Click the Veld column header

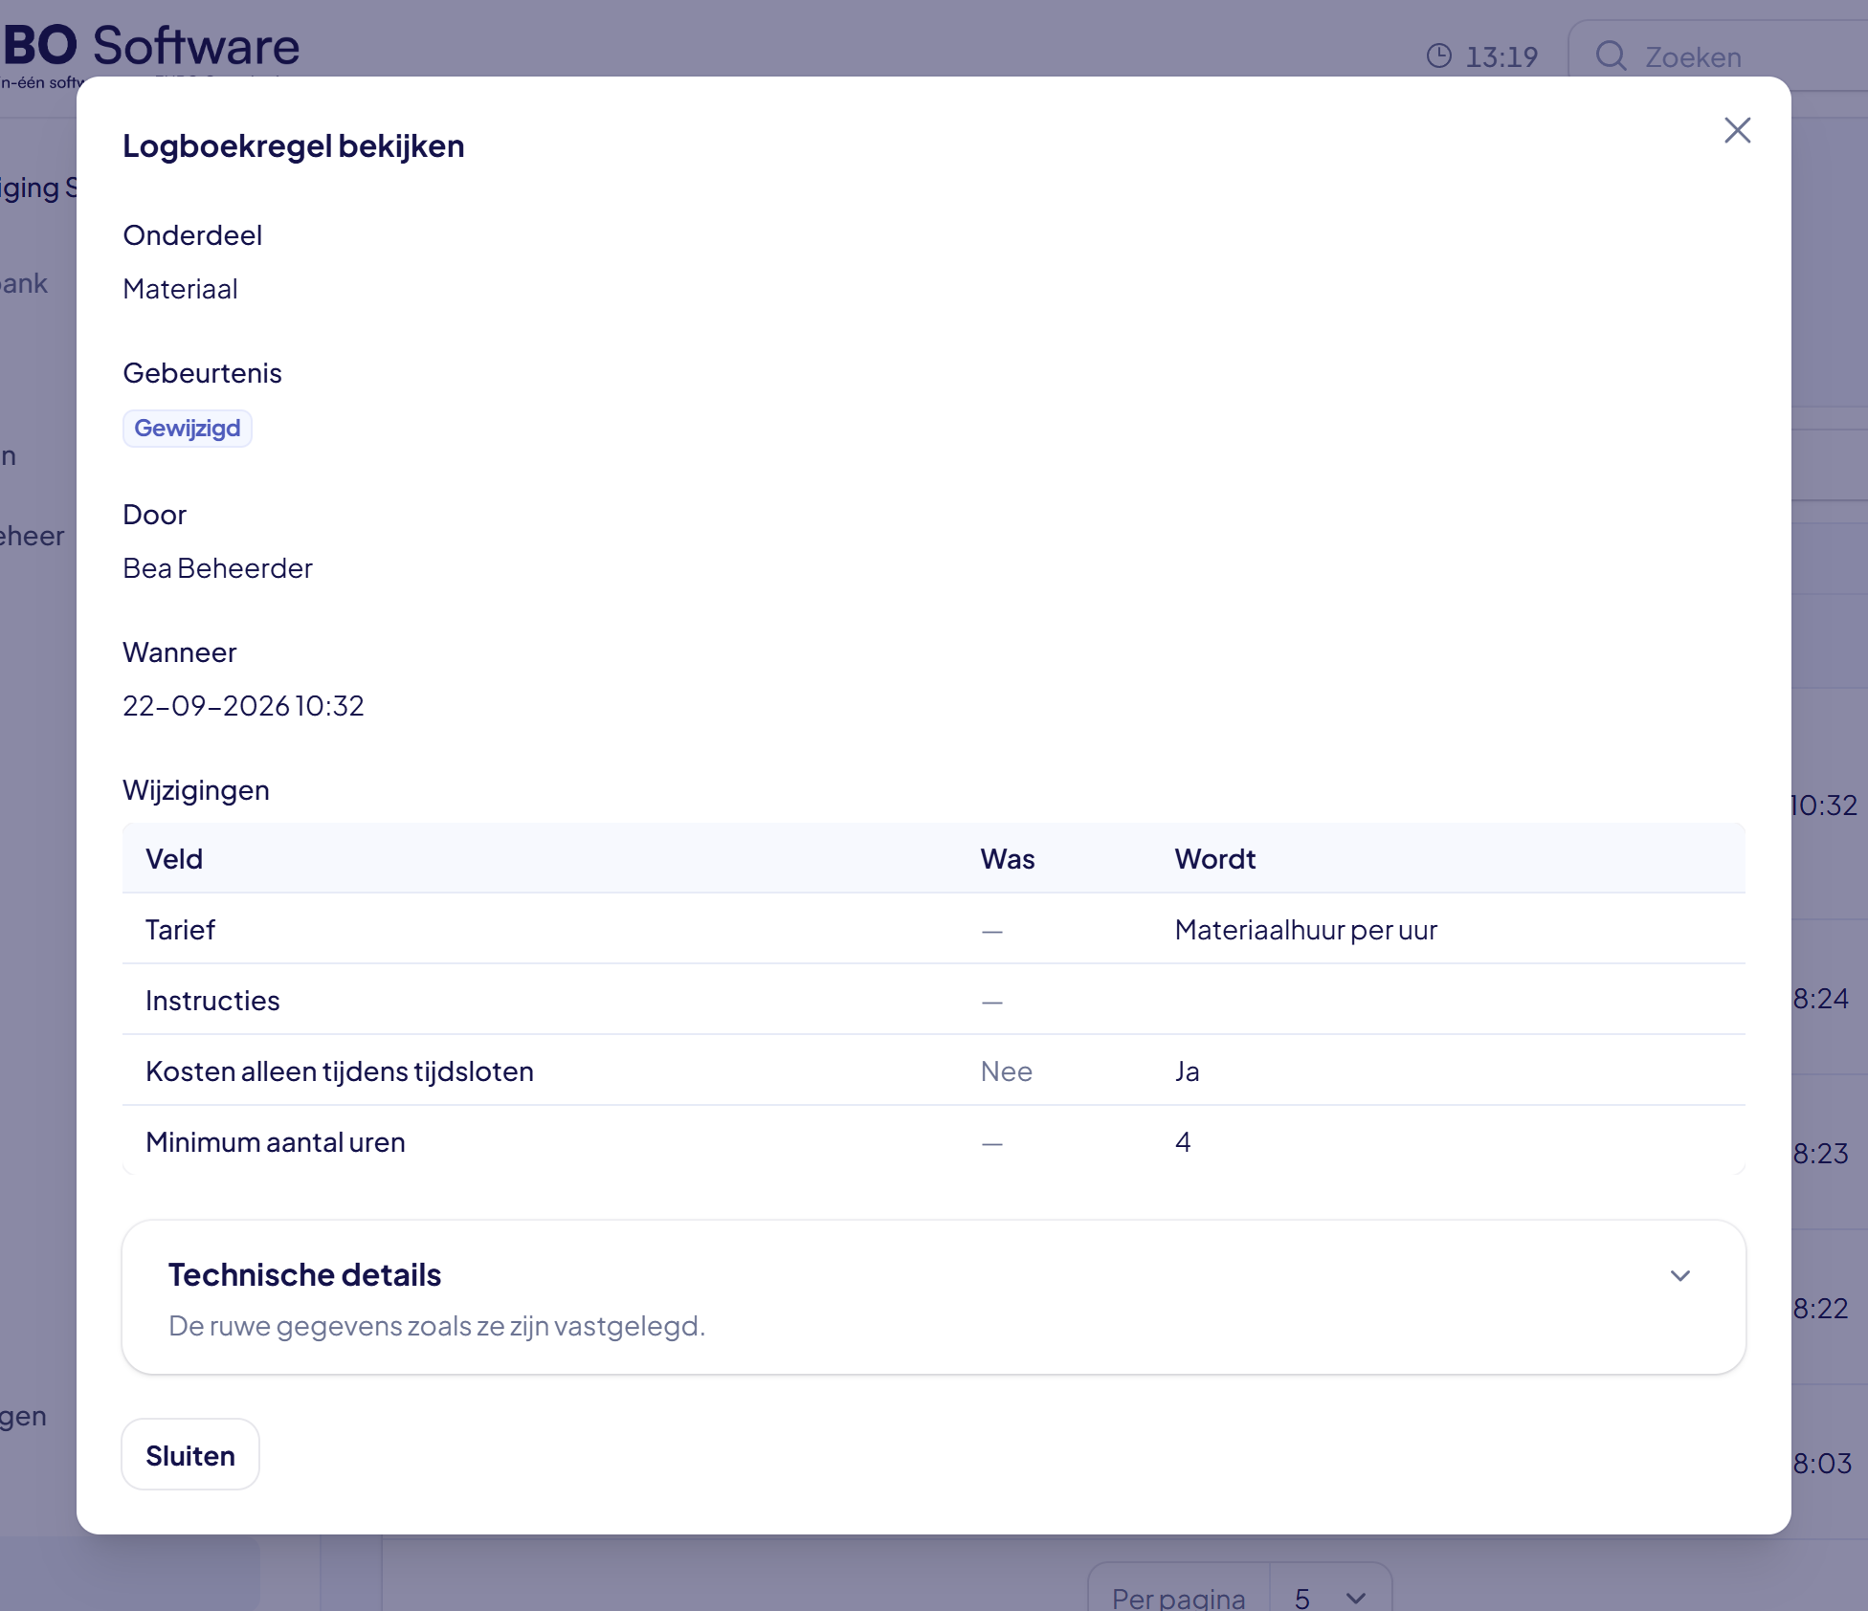[x=174, y=858]
